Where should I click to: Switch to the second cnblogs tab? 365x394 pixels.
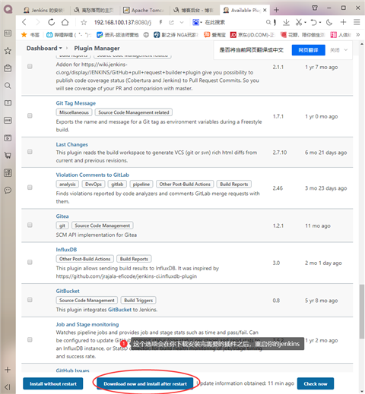pyautogui.click(x=94, y=10)
